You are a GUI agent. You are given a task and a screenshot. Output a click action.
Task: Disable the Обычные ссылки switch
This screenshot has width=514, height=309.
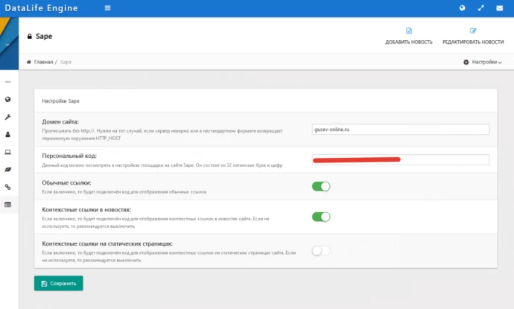pyautogui.click(x=321, y=186)
